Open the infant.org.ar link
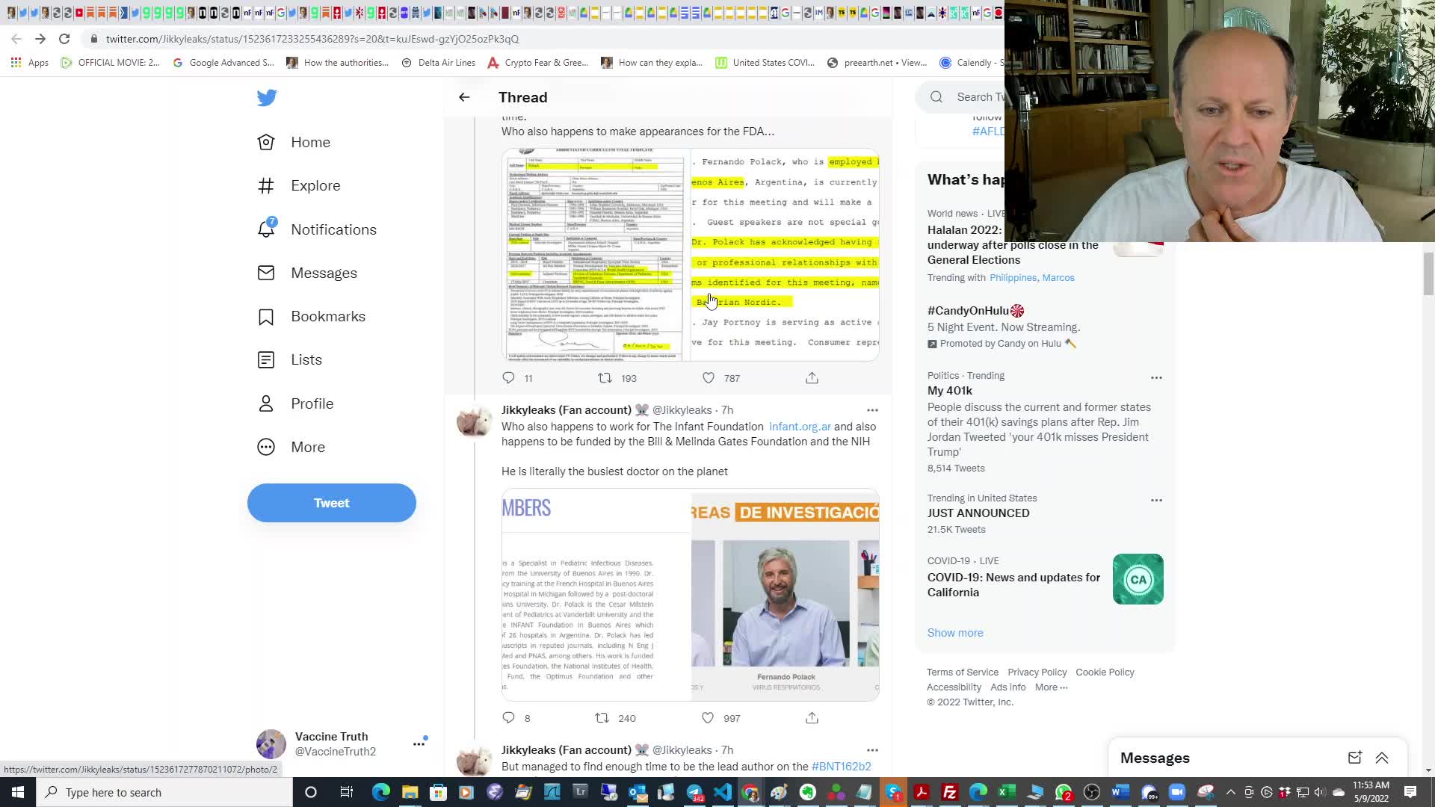 [800, 427]
